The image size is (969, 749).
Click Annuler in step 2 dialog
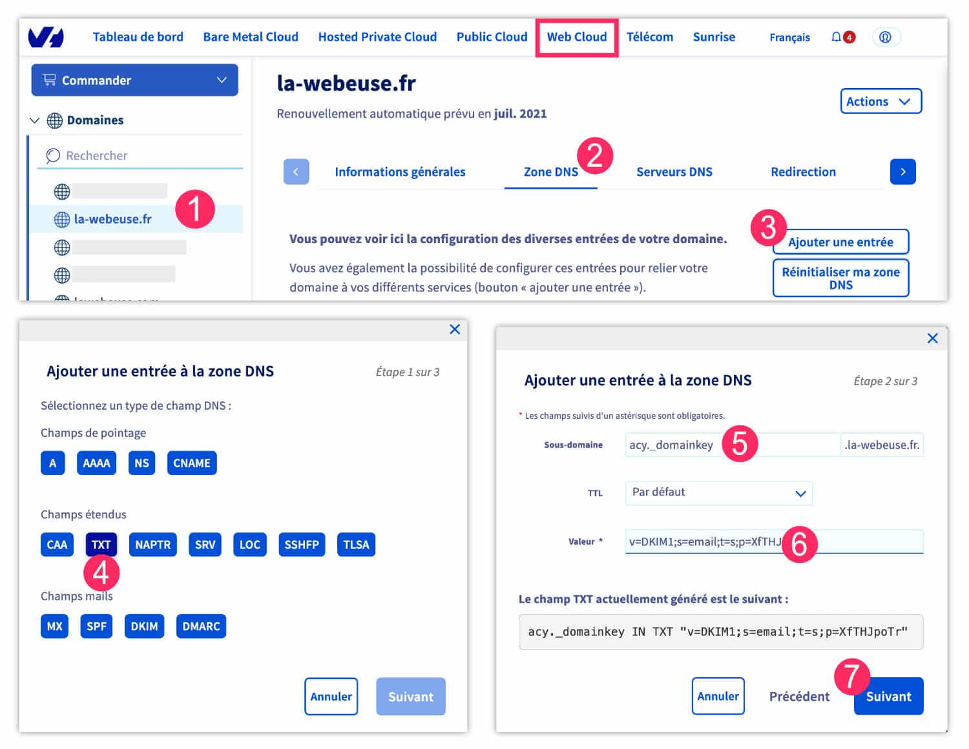(718, 696)
